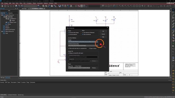Screen dimensions: 175x98
Task: Expand the Design Resources tree node
Action: pyautogui.click(x=2, y=15)
